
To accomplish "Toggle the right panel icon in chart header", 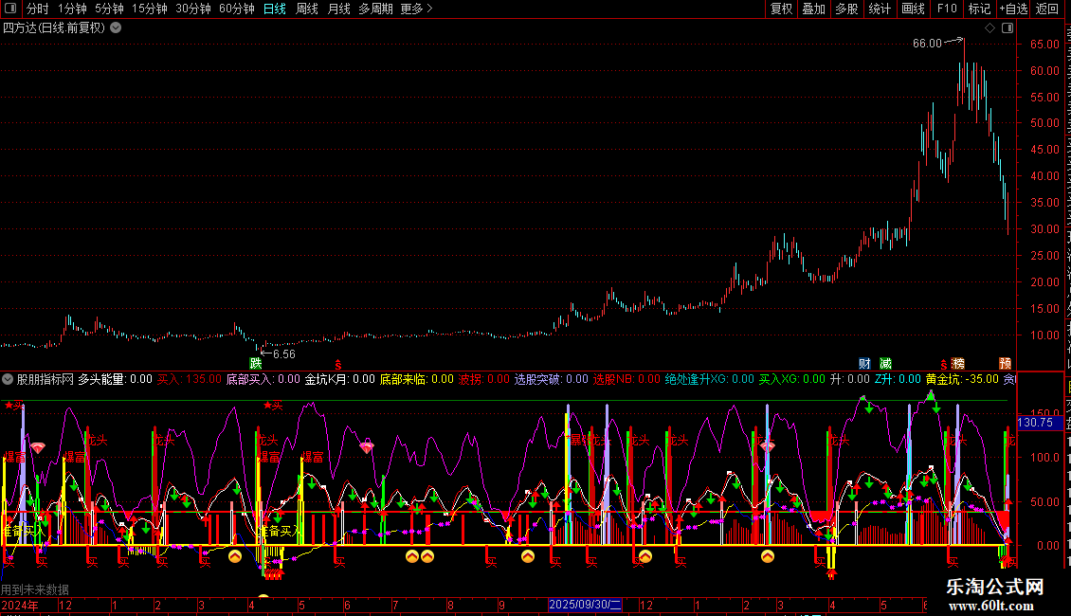I will click(x=1007, y=28).
